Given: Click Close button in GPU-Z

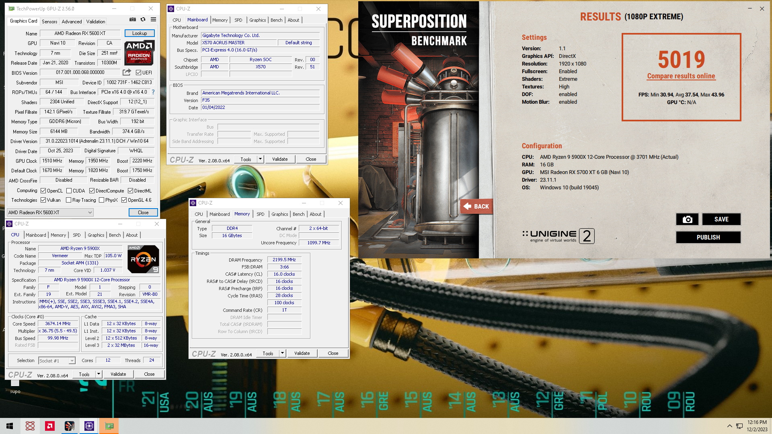Looking at the screenshot, I should point(143,213).
